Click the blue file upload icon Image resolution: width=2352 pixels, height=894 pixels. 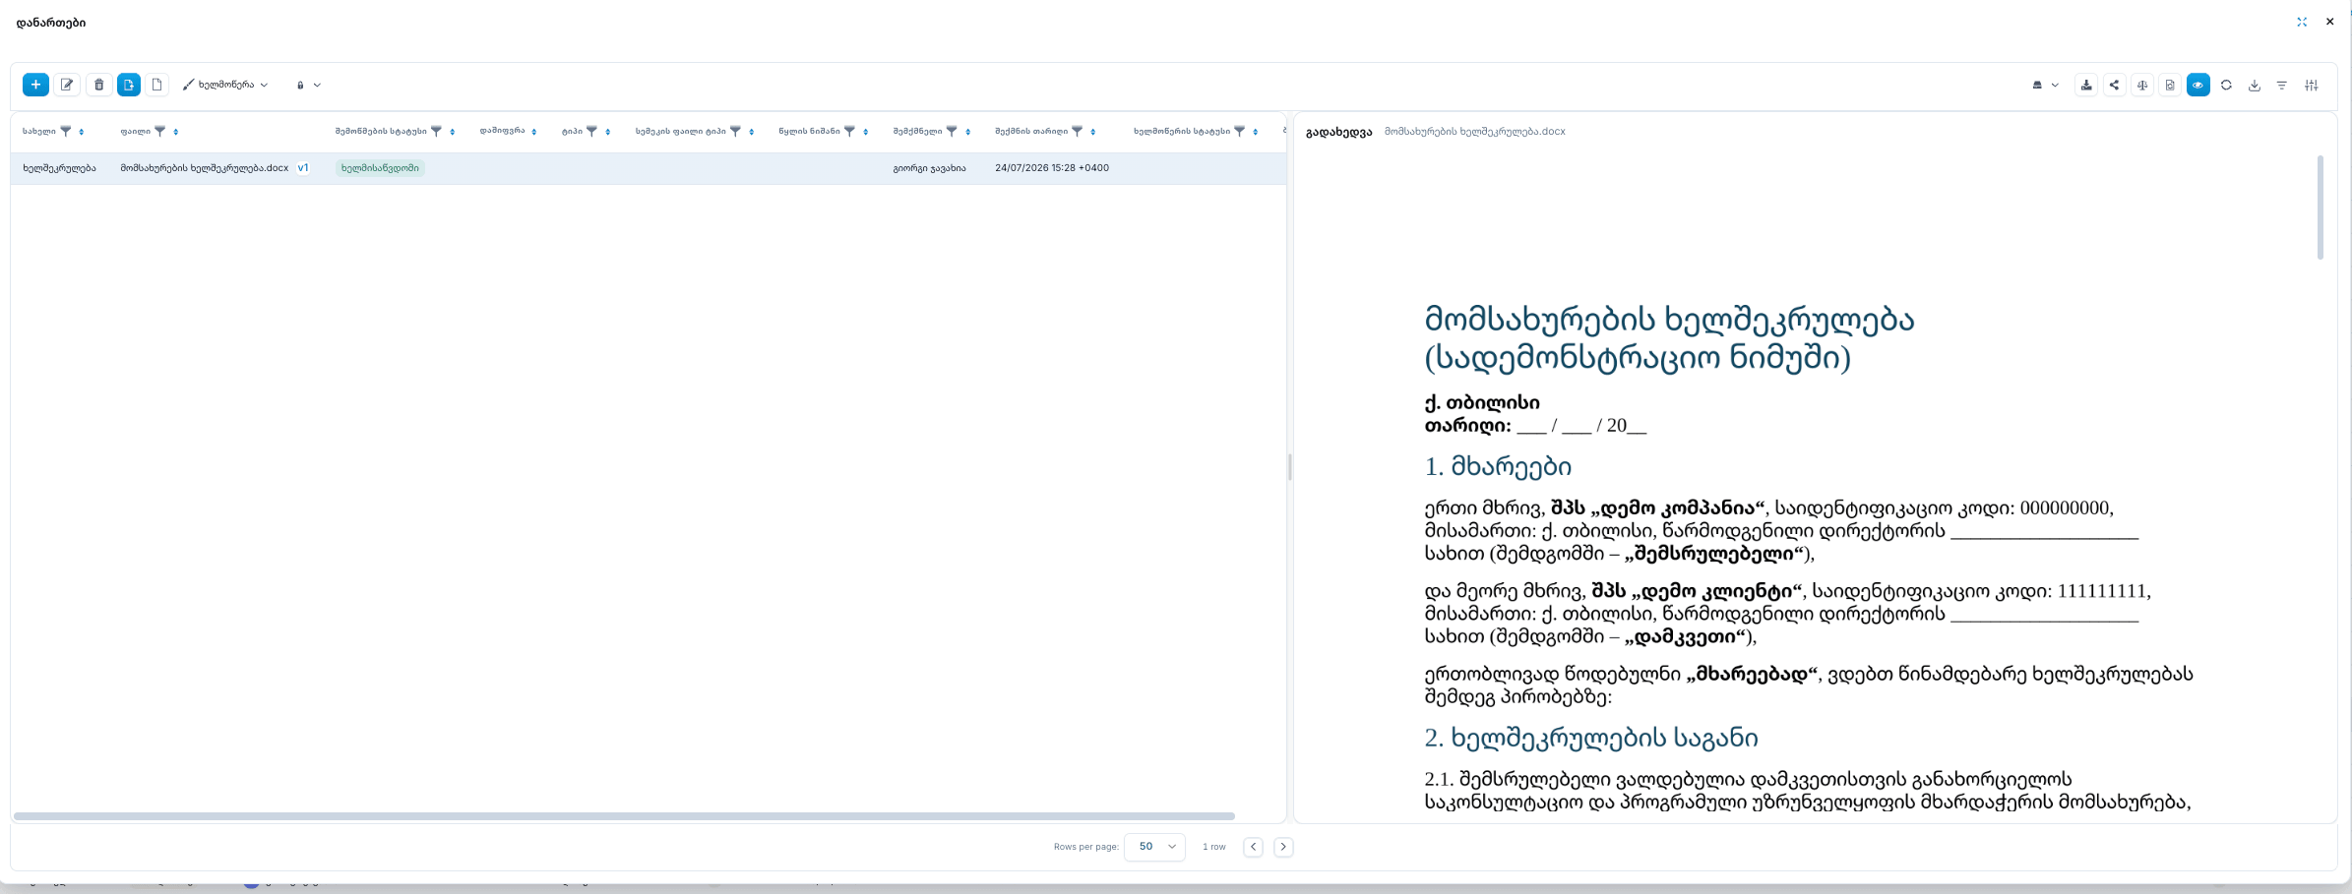[129, 85]
